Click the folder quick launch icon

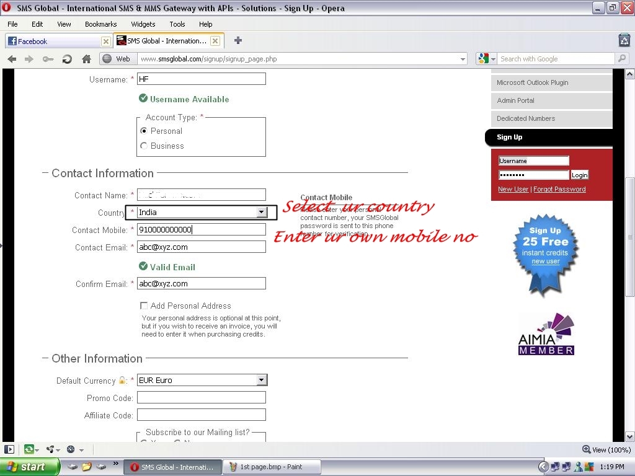(x=87, y=467)
